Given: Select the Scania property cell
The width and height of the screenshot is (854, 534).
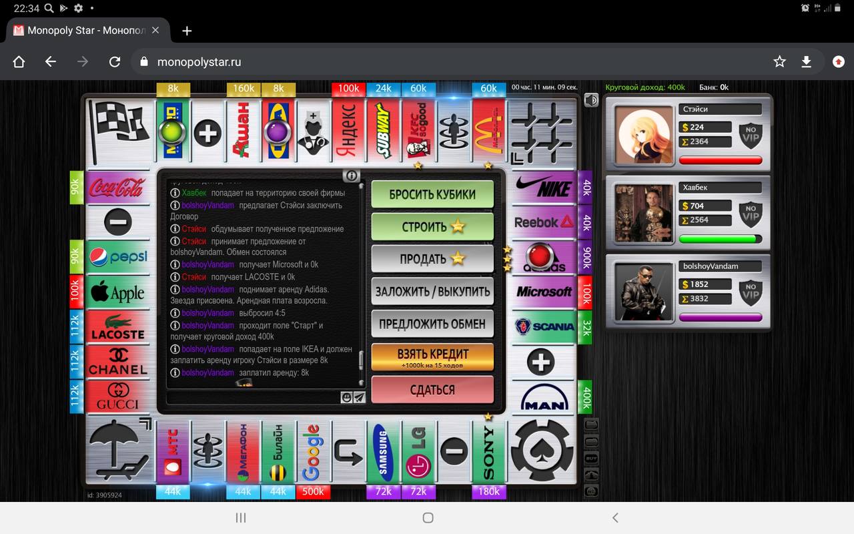Looking at the screenshot, I should coord(544,326).
